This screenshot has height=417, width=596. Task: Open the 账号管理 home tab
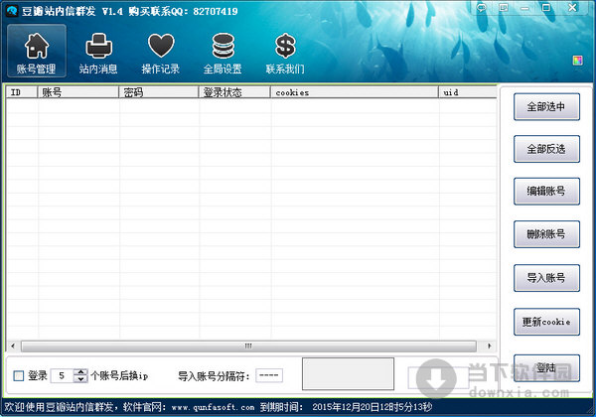pos(37,51)
